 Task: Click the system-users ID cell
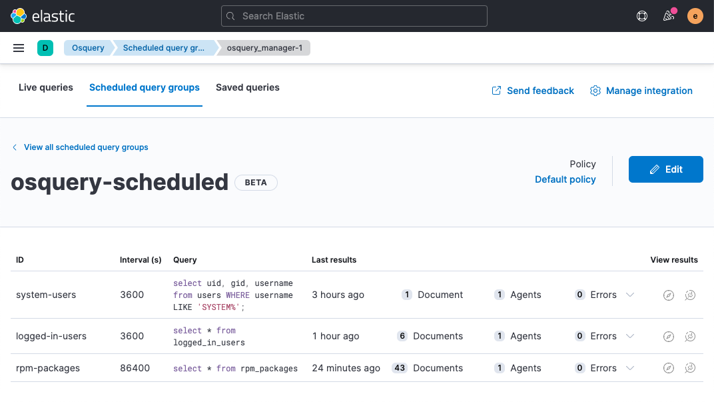click(46, 295)
